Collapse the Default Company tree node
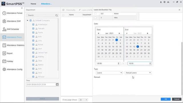Image resolution: width=183 pixels, height=103 pixels. click(x=27, y=20)
